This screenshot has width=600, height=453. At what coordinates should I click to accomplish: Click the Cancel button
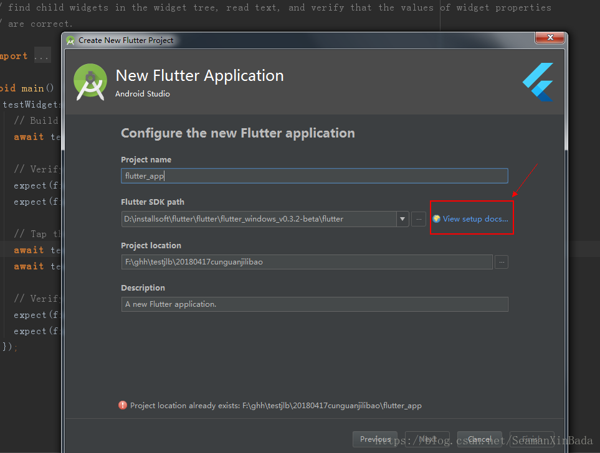[x=479, y=439]
